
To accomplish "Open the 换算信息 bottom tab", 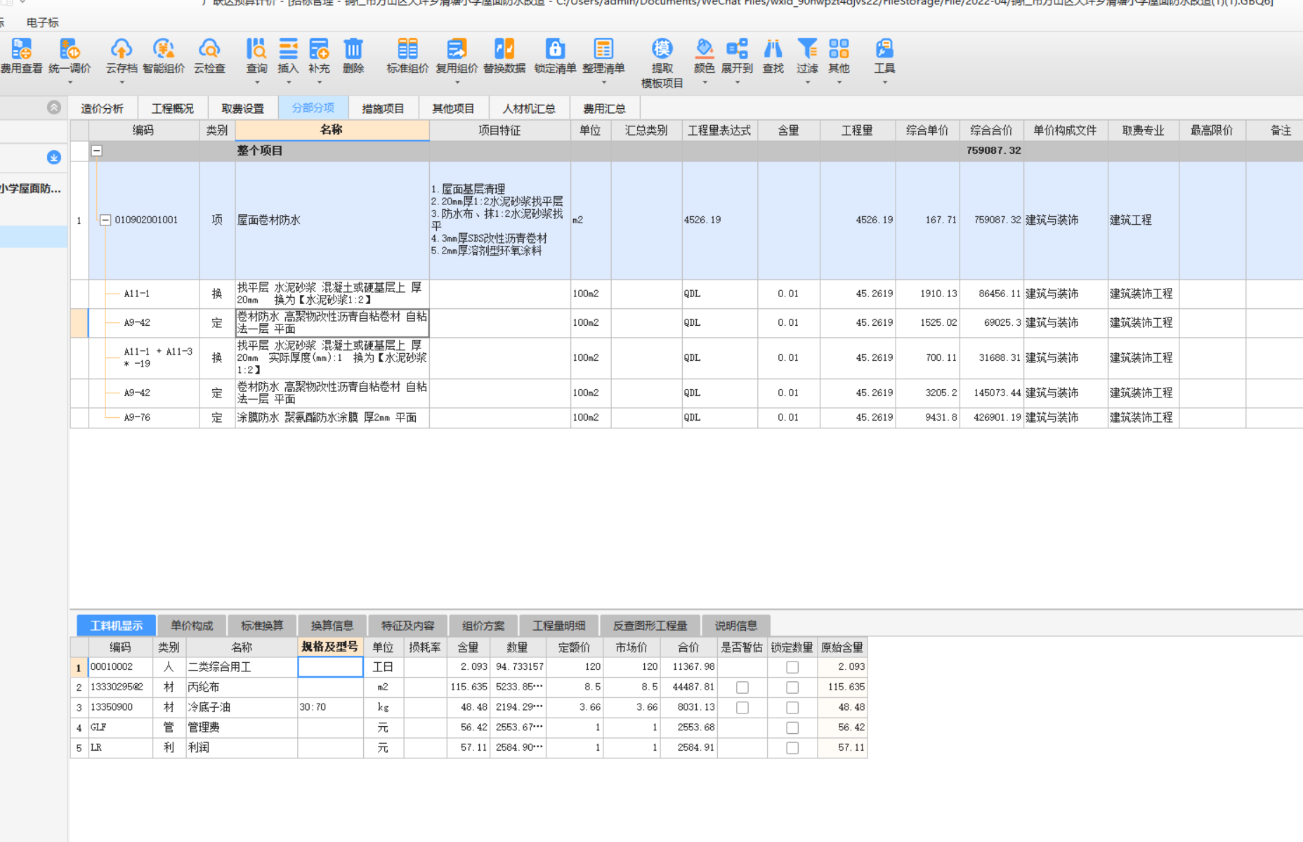I will coord(332,626).
